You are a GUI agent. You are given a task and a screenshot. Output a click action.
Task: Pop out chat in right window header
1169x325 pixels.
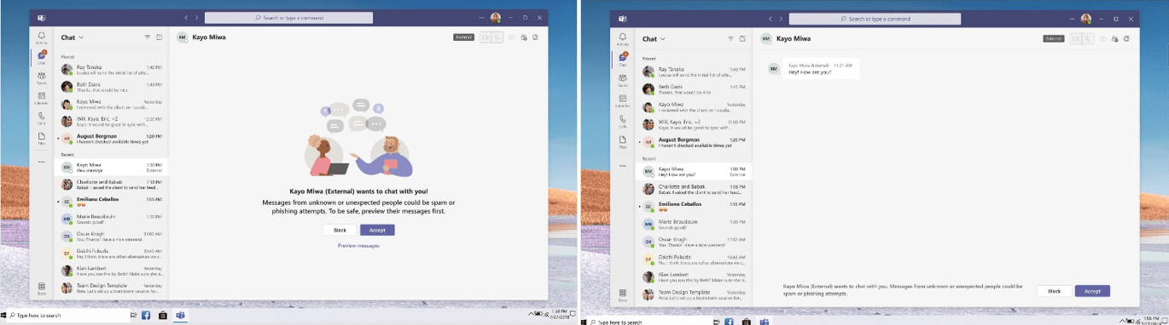tap(1127, 38)
